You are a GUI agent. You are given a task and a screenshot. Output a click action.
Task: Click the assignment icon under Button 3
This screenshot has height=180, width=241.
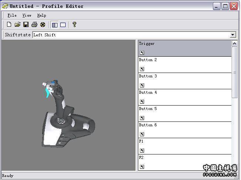142,85
